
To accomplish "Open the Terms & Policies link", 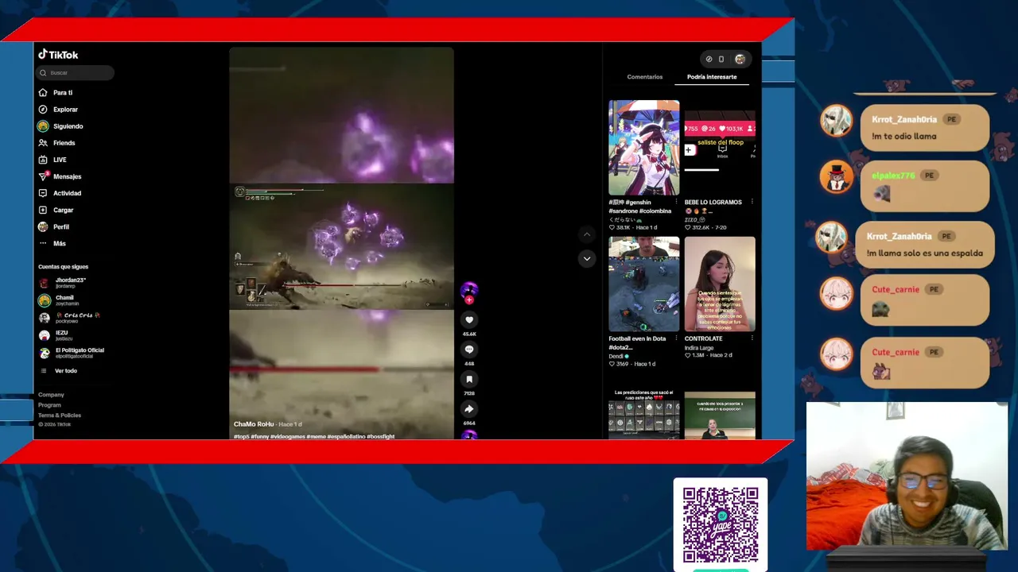I will tap(60, 415).
